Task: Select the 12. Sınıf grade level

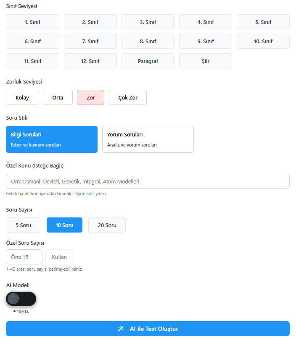Action: (90, 60)
